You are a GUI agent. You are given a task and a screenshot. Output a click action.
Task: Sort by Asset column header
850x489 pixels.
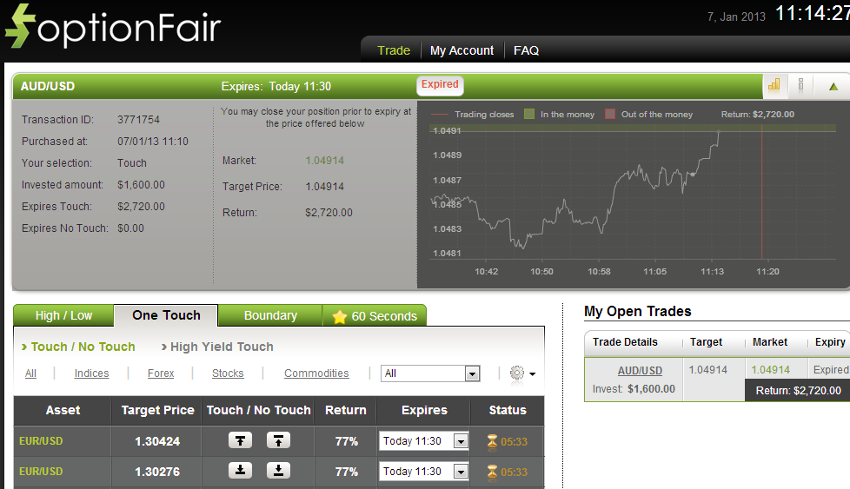(x=63, y=410)
